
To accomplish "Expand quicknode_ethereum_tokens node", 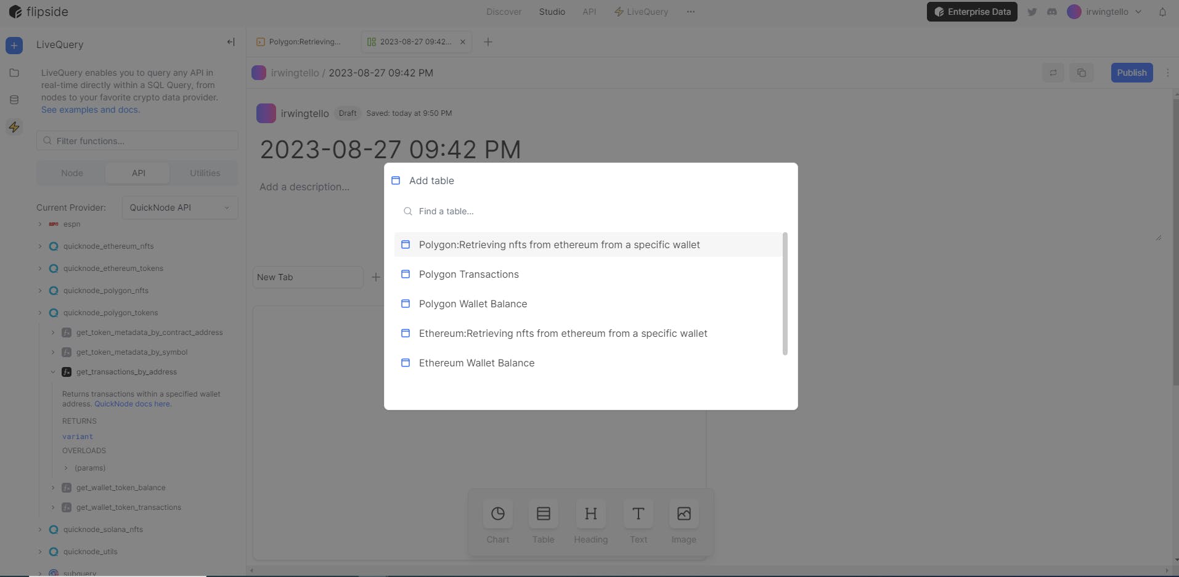I will pos(40,268).
